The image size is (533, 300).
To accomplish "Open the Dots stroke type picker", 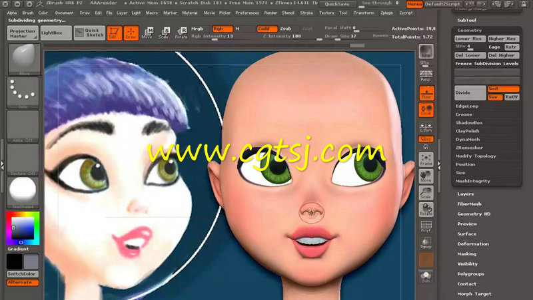I will pyautogui.click(x=23, y=92).
